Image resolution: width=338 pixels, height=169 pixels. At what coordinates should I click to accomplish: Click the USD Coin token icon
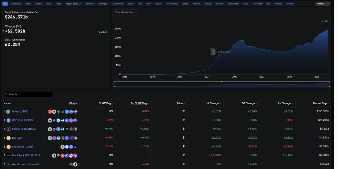tap(8, 120)
